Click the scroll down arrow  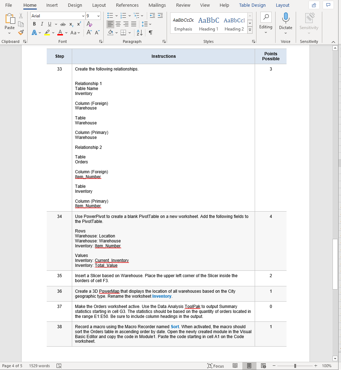tap(335, 358)
